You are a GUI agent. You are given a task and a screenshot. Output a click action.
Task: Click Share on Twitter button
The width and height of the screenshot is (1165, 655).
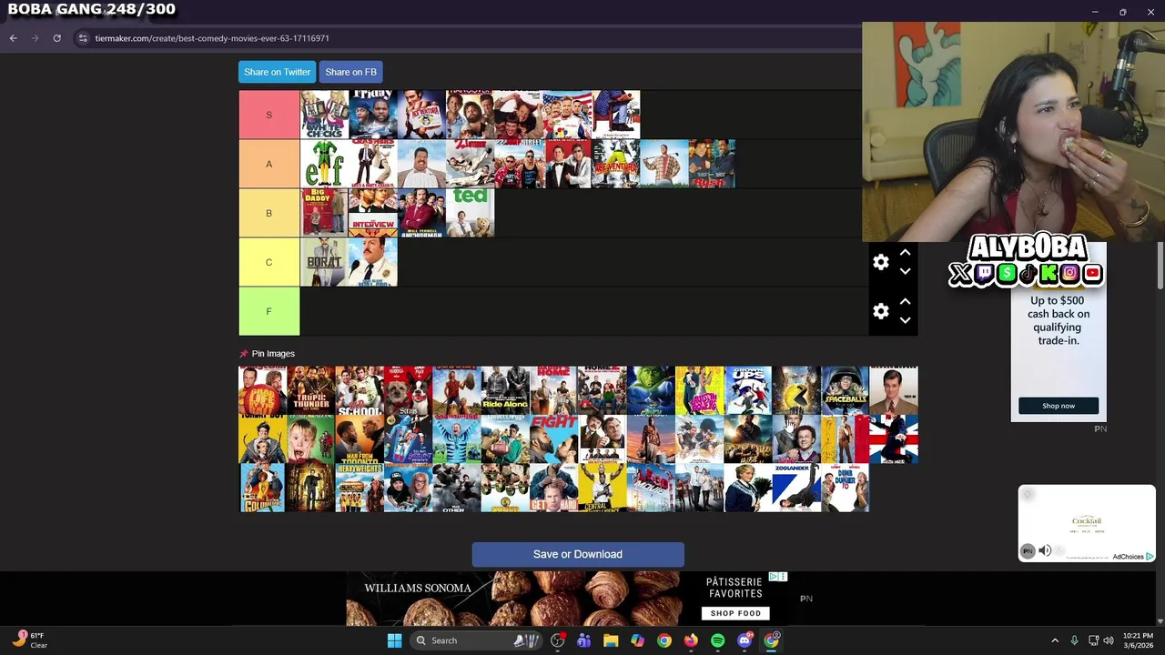[277, 72]
